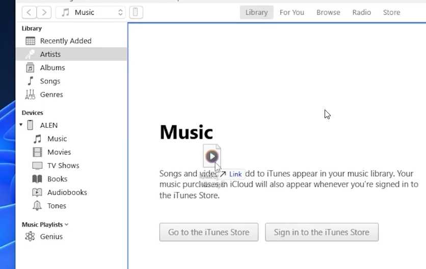Click the back navigation arrow

[x=30, y=12]
